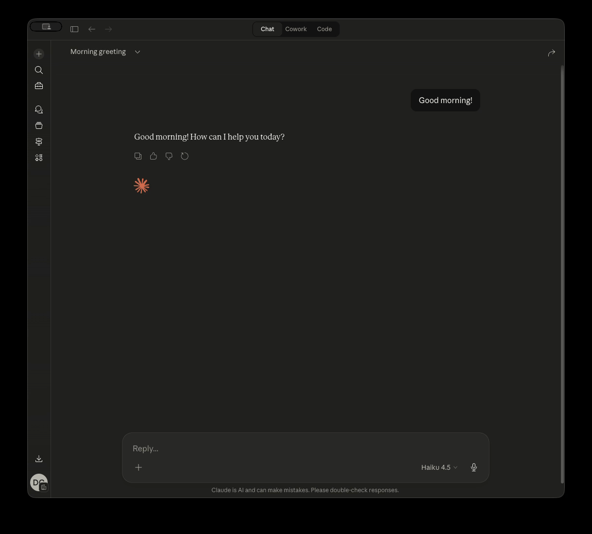Open the briefcase icon in sidebar
592x534 pixels.
(x=39, y=86)
